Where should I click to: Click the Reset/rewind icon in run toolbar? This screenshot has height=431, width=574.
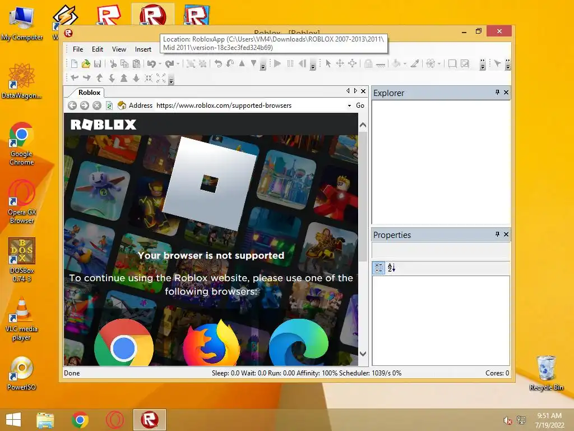pyautogui.click(x=302, y=63)
